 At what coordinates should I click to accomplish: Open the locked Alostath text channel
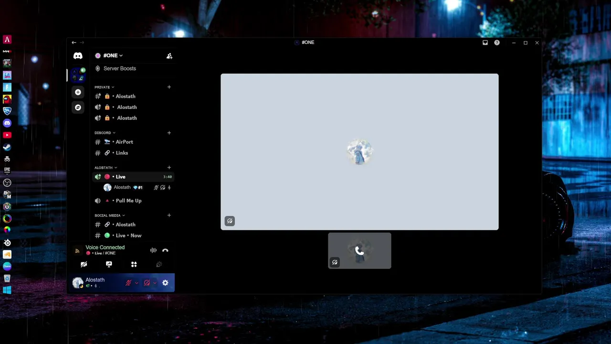tap(133, 97)
